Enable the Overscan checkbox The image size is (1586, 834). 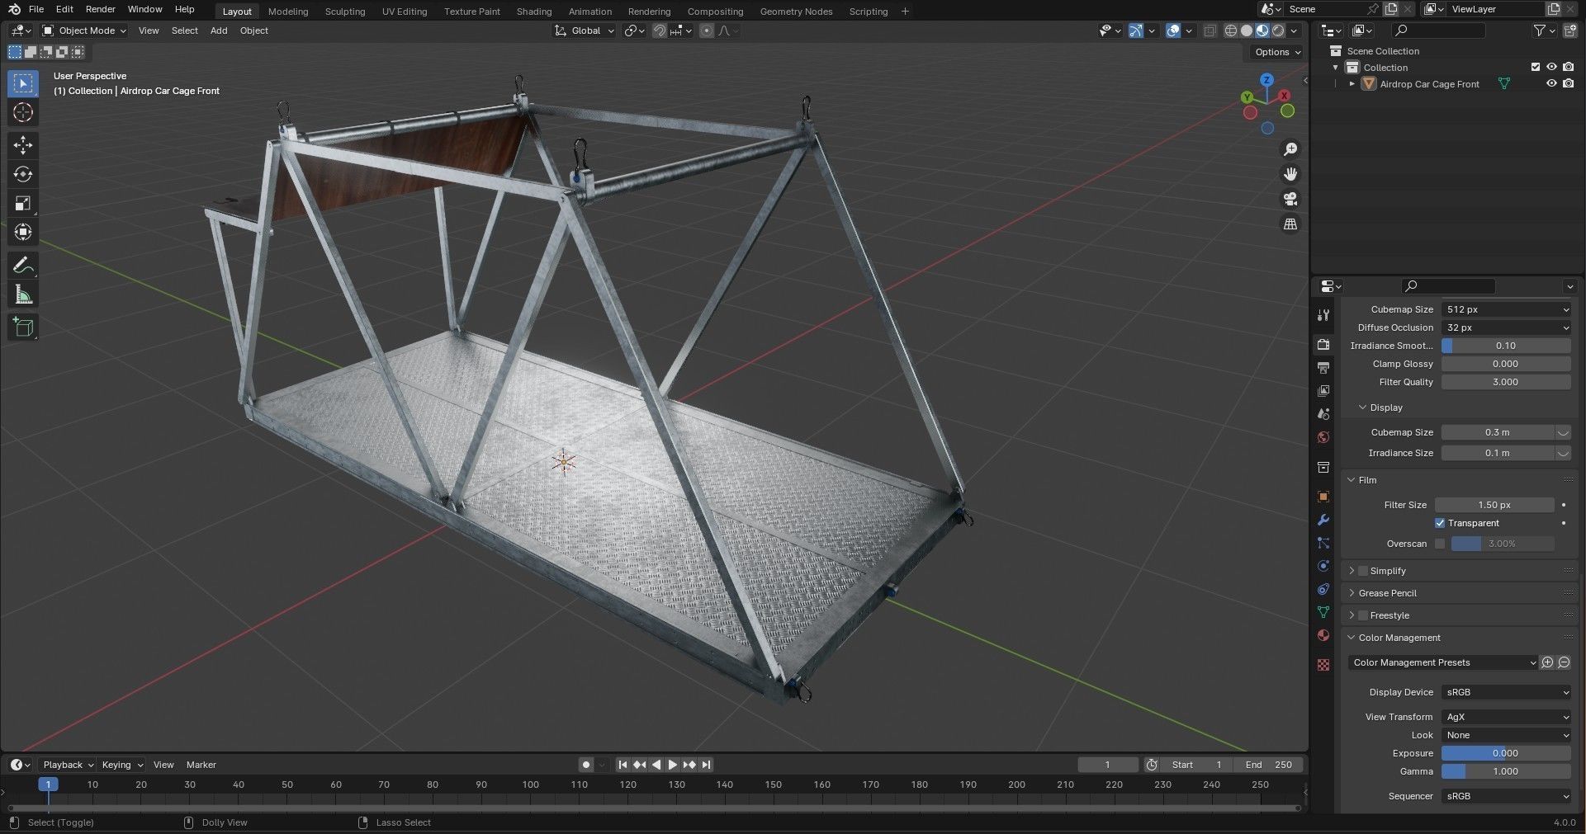tap(1440, 544)
